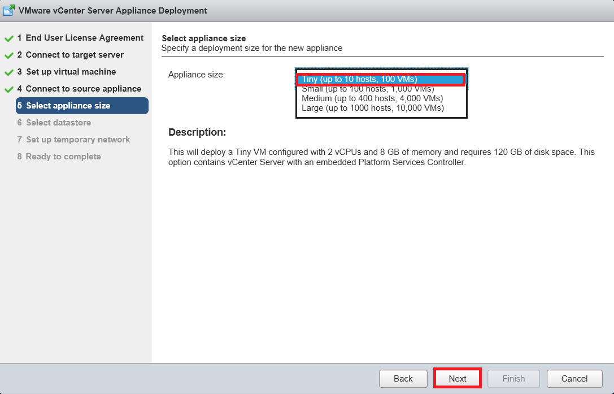The height and width of the screenshot is (394, 614).
Task: Click step 6 Select datastore
Action: [x=54, y=123]
